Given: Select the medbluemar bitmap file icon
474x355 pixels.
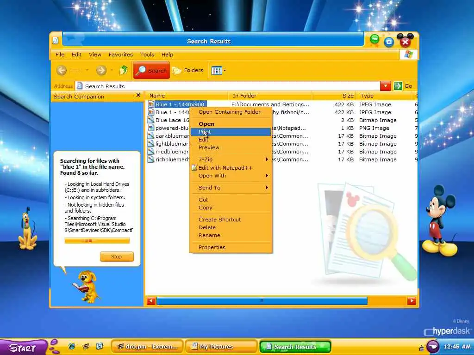Looking at the screenshot, I should click(x=151, y=152).
